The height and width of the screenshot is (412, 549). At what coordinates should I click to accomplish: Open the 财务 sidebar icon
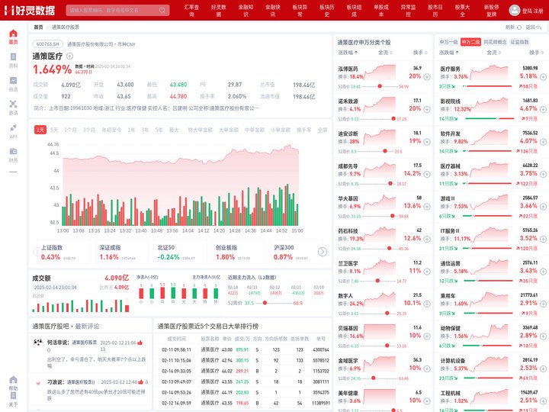point(13,151)
